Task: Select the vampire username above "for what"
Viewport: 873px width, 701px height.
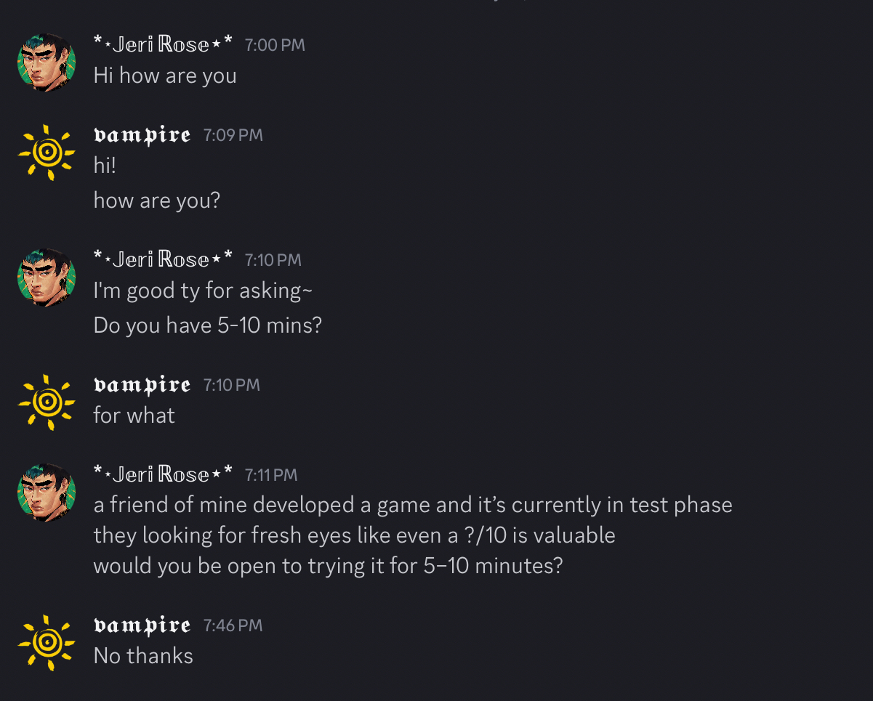Action: point(142,384)
